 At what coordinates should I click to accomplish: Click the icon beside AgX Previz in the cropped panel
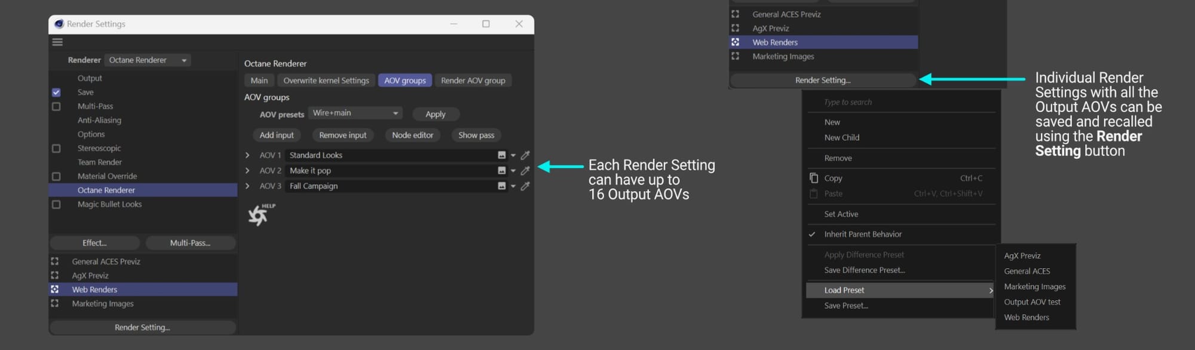click(x=736, y=28)
